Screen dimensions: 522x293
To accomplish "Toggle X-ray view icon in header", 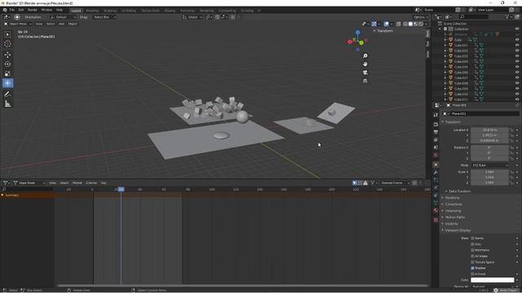I will point(399,24).
